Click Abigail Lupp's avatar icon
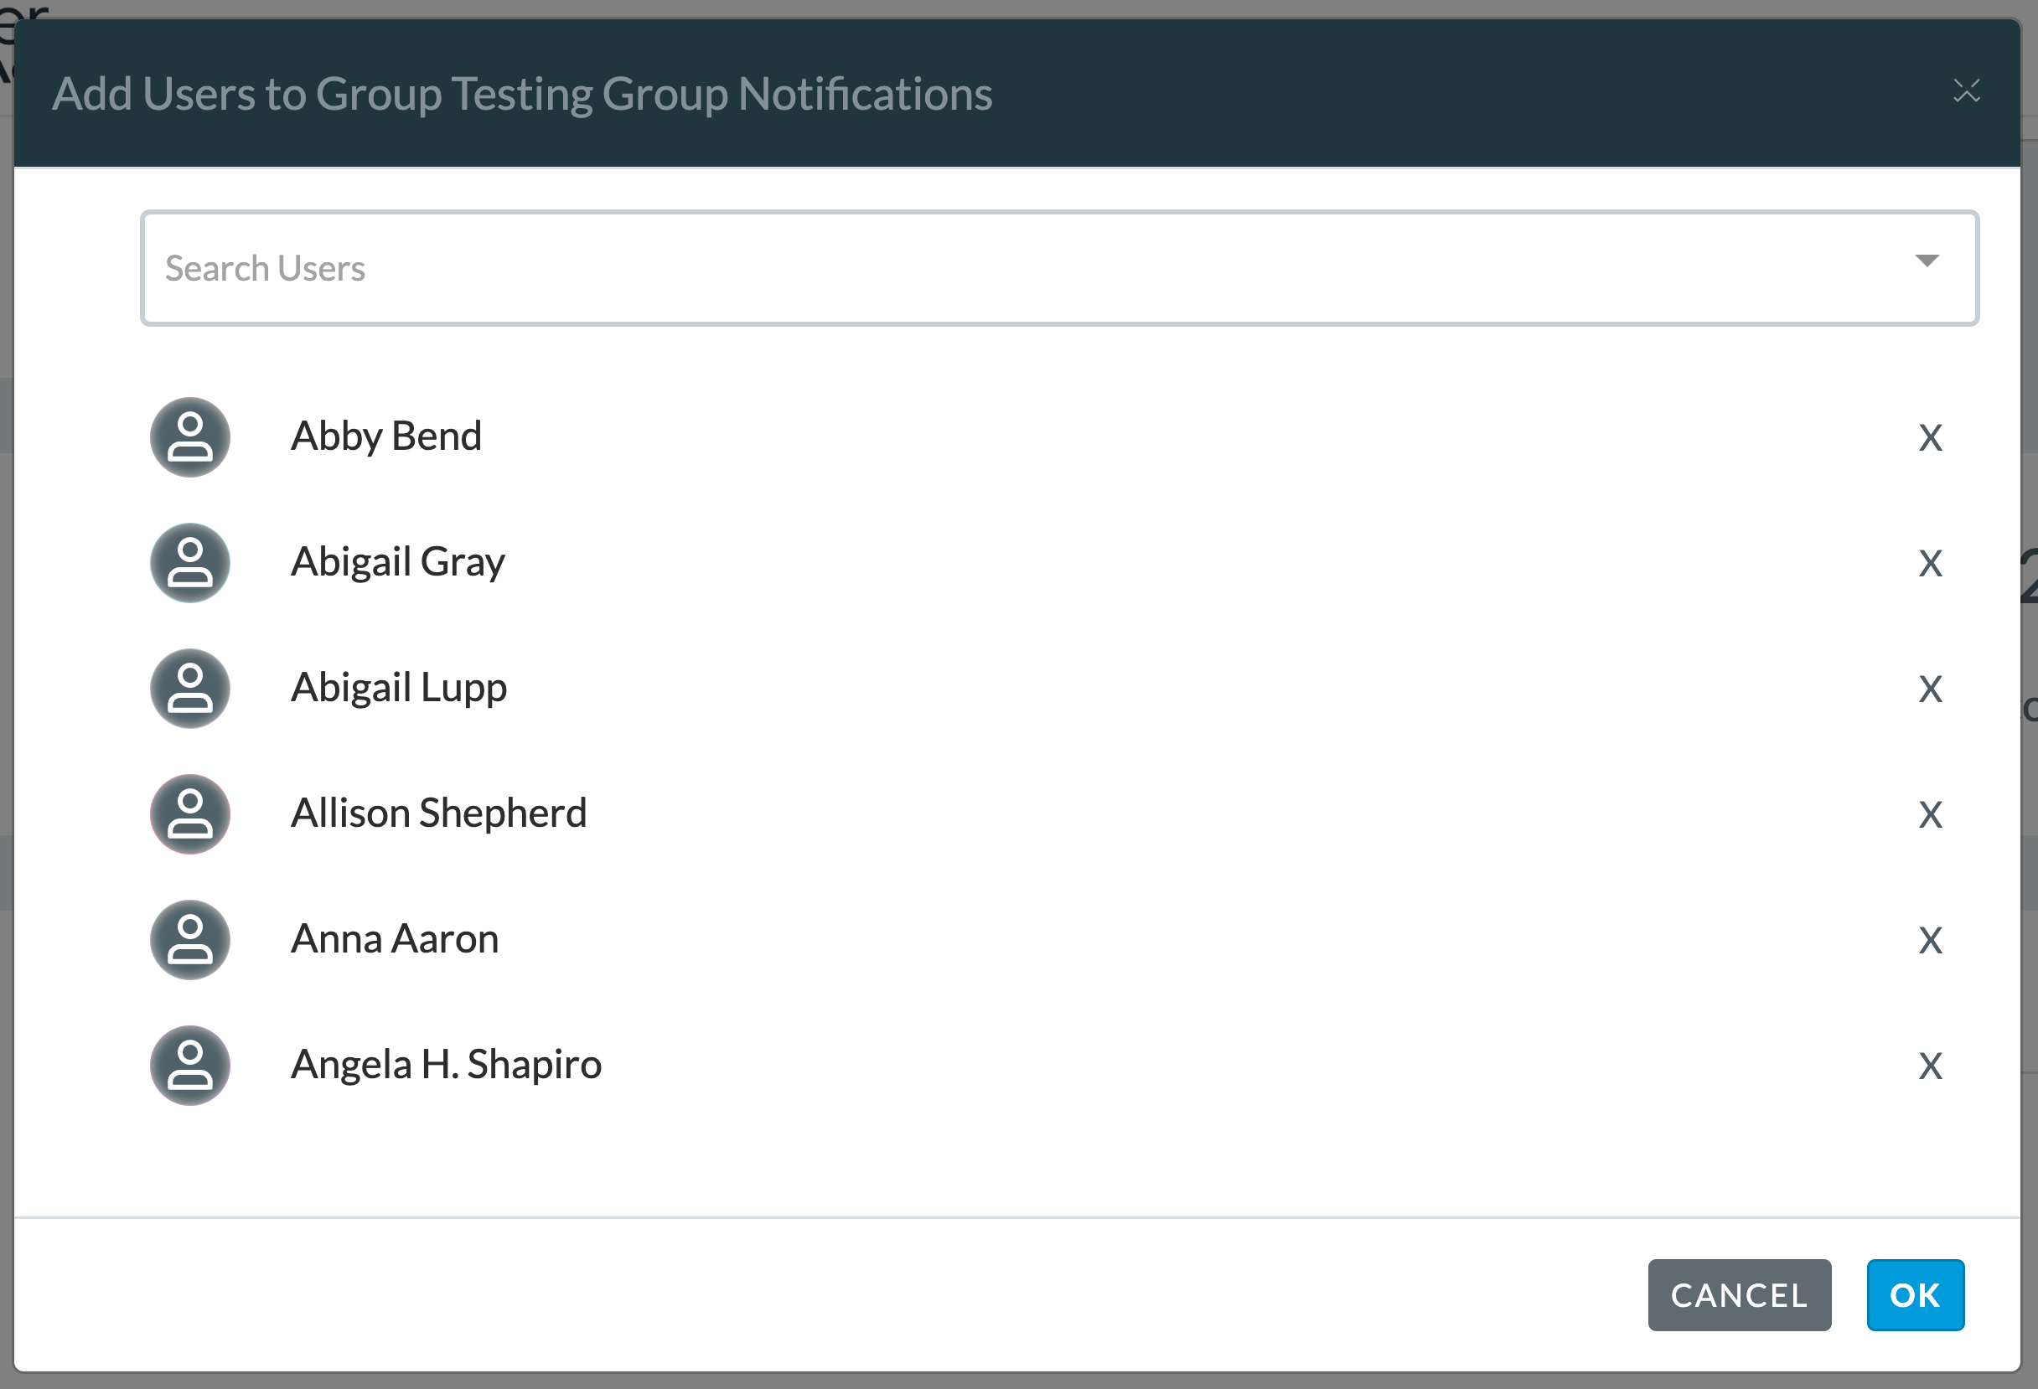The image size is (2038, 1389). pyautogui.click(x=190, y=689)
